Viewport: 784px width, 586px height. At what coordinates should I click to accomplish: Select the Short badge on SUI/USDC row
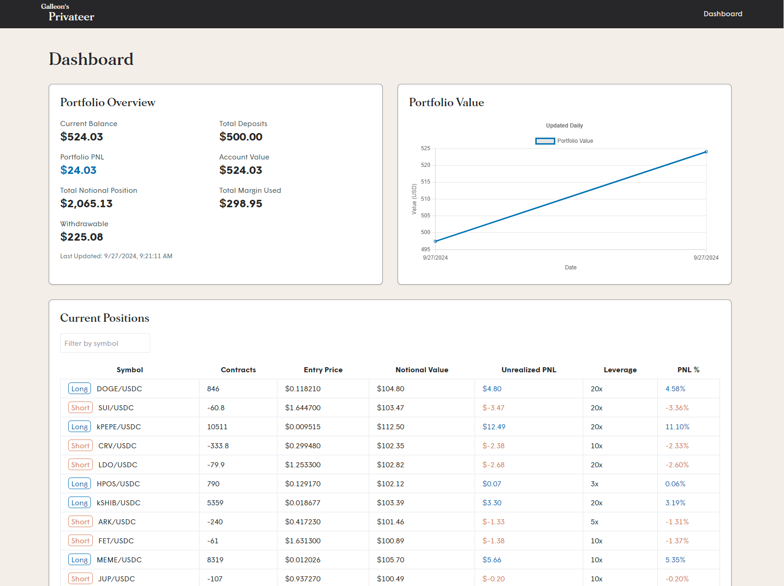click(x=80, y=408)
